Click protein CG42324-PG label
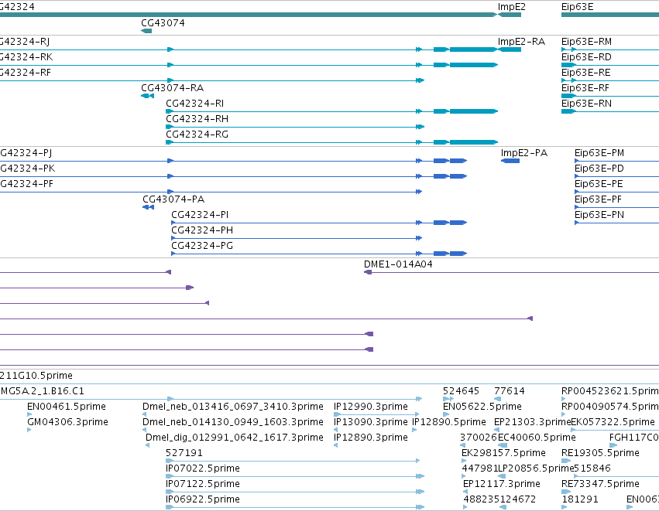 [x=202, y=247]
